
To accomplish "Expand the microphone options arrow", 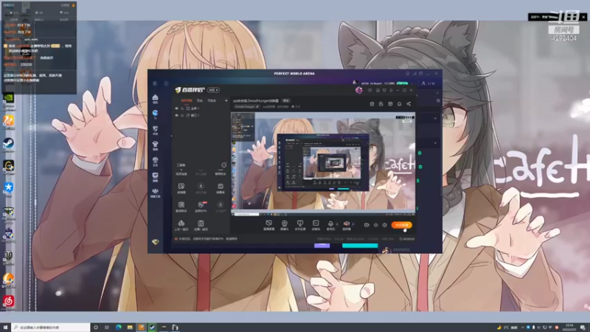I will [337, 224].
